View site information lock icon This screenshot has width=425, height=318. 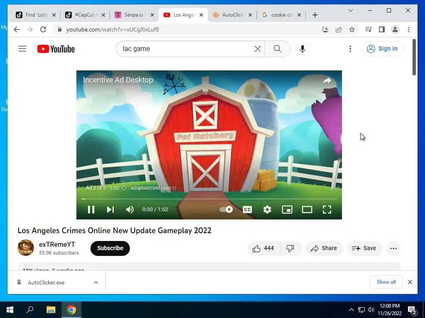click(x=60, y=29)
